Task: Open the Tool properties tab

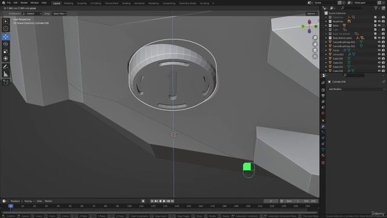Action: 323,83
